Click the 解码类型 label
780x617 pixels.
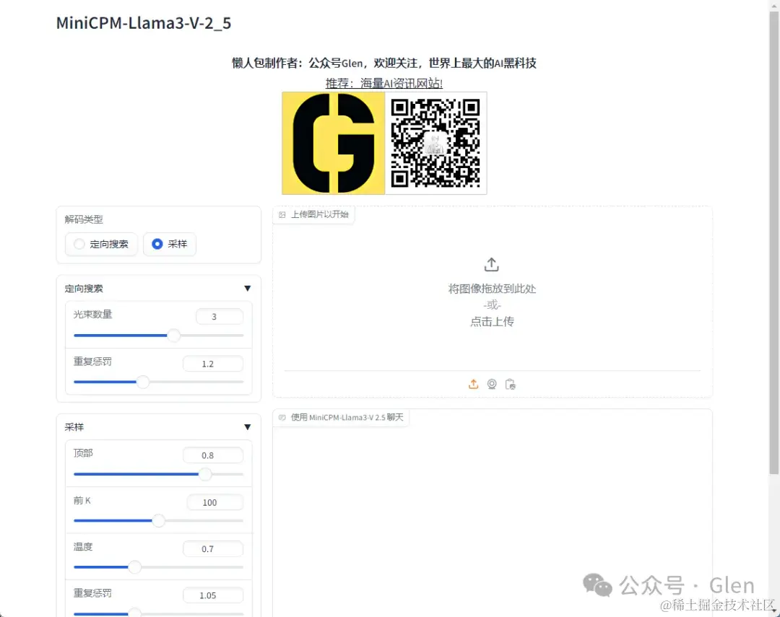(x=84, y=219)
